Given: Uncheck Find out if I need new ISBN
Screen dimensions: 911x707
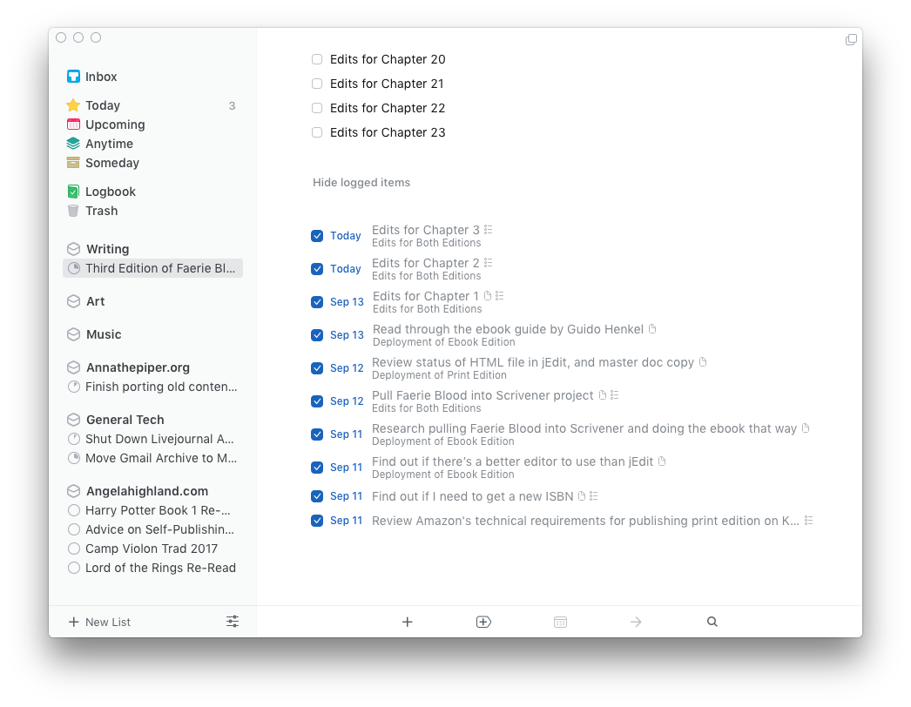Looking at the screenshot, I should (317, 496).
